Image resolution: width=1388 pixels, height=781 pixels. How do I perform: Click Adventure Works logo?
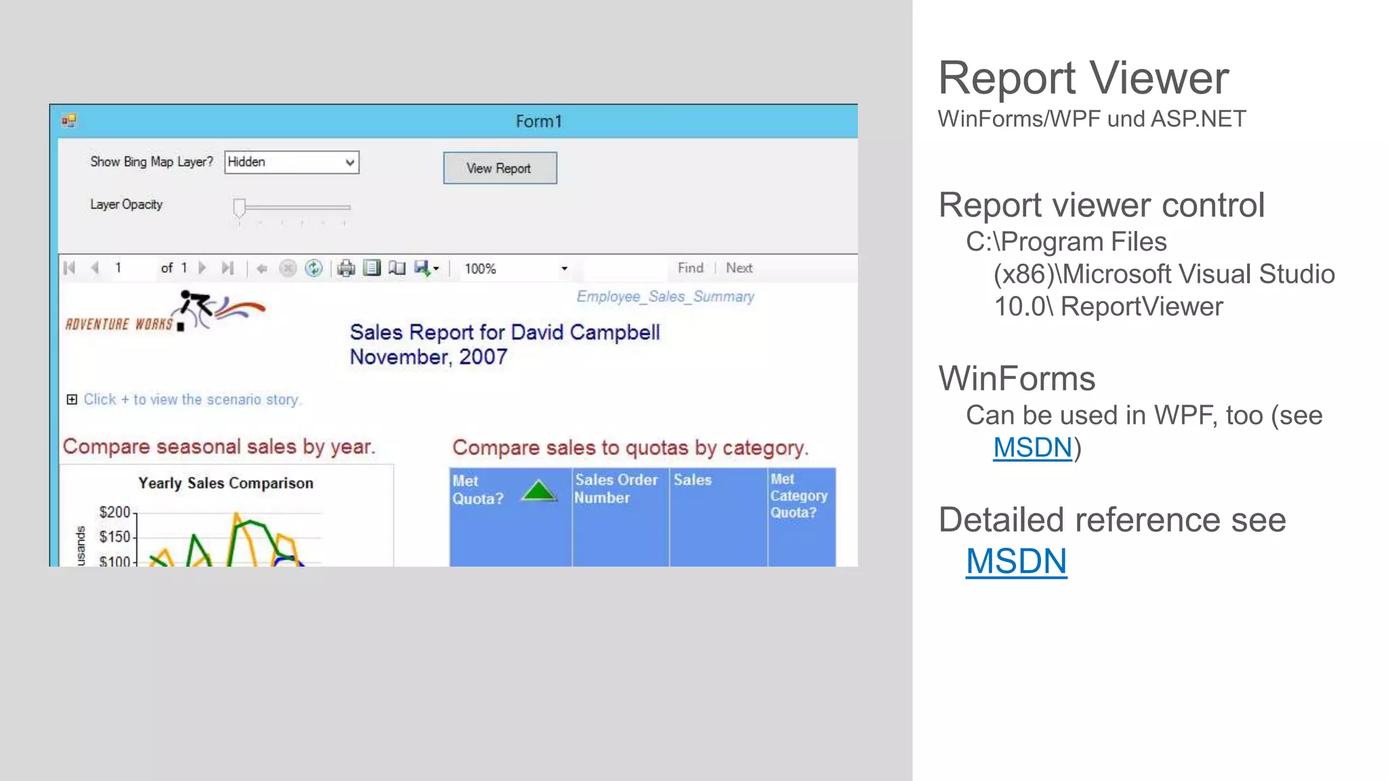[165, 312]
